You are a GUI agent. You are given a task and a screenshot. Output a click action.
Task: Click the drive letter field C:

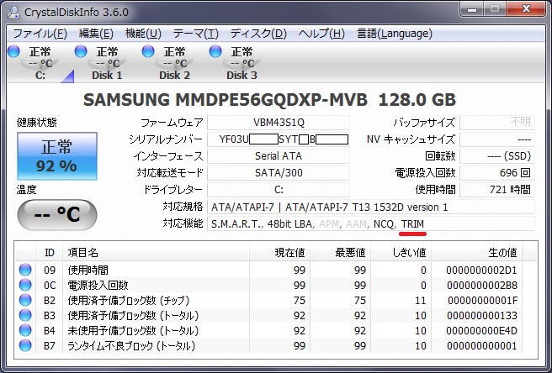[x=279, y=190]
